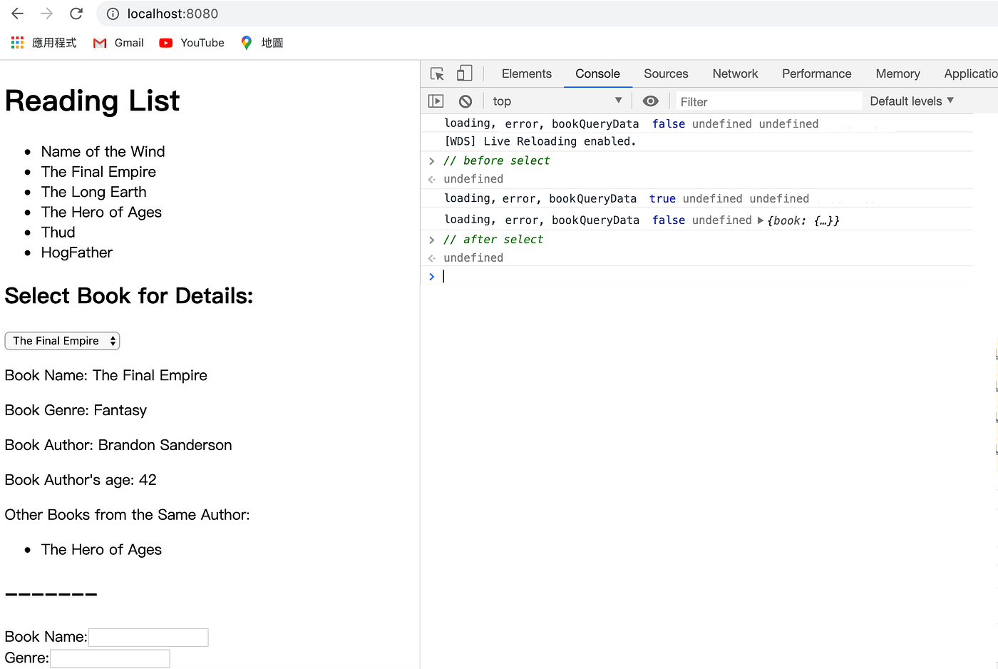This screenshot has height=669, width=998.
Task: Go back using browser back arrow
Action: (18, 14)
